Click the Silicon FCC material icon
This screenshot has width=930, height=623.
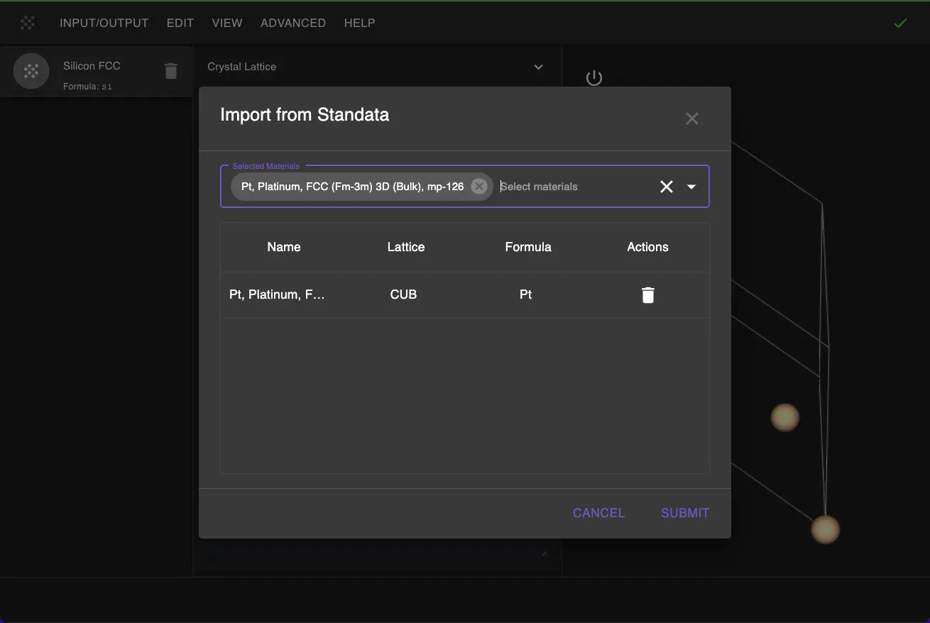[31, 71]
